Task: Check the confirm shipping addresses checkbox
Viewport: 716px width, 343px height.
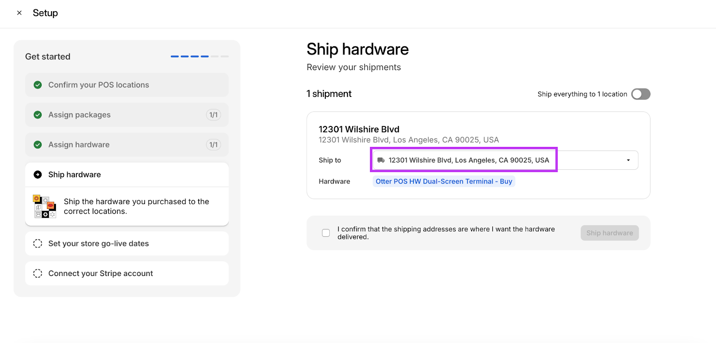Action: point(326,233)
